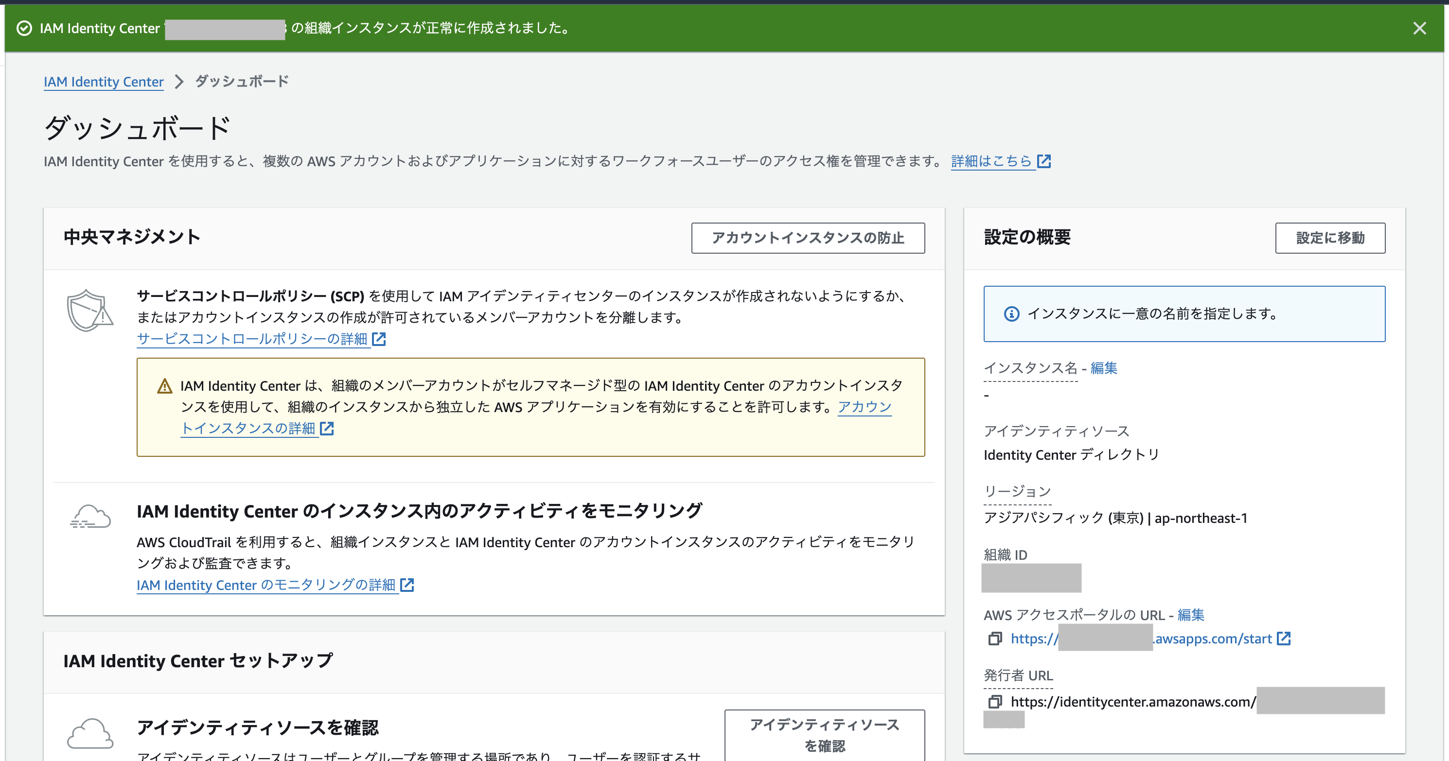Click the cloud icon beside アイデンティティソースを確認

point(90,733)
